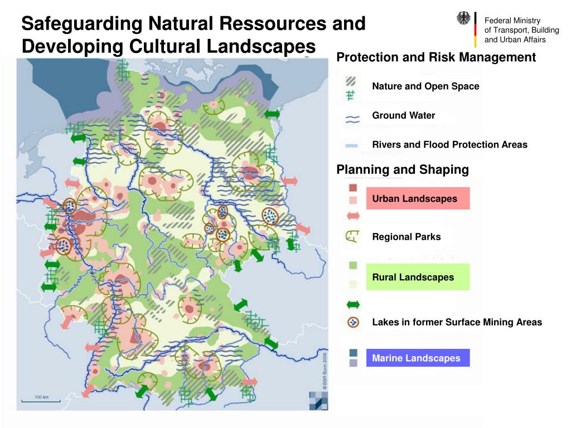
Task: Toggle the Urban Landscapes legend entry
Action: click(418, 198)
